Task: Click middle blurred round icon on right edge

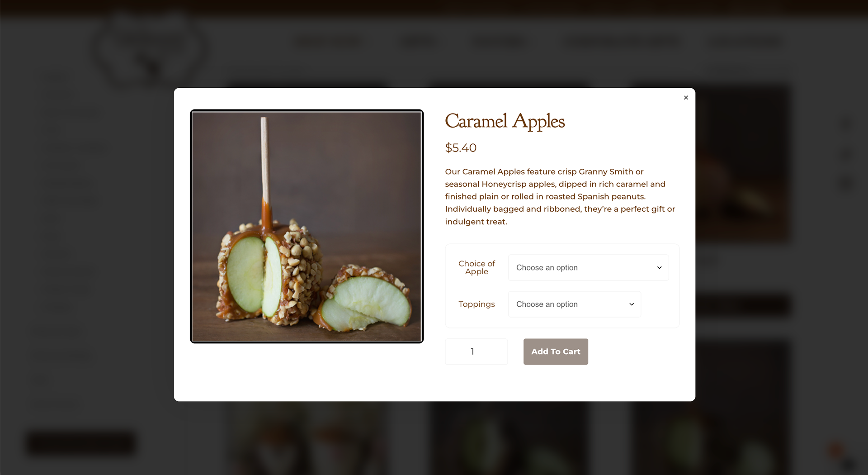Action: point(846,154)
